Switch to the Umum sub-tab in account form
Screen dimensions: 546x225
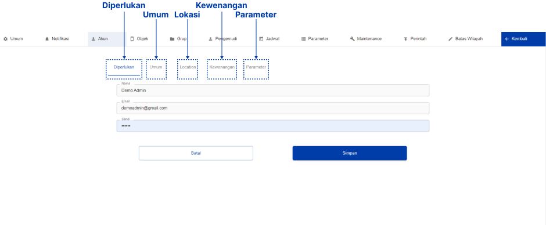tap(156, 67)
